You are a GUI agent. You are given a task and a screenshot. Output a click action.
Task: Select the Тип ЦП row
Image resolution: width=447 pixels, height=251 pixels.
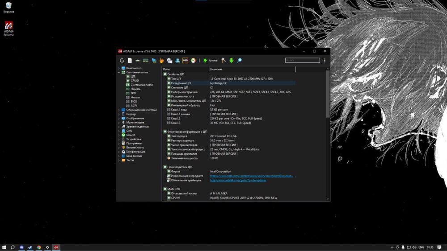[x=229, y=79]
